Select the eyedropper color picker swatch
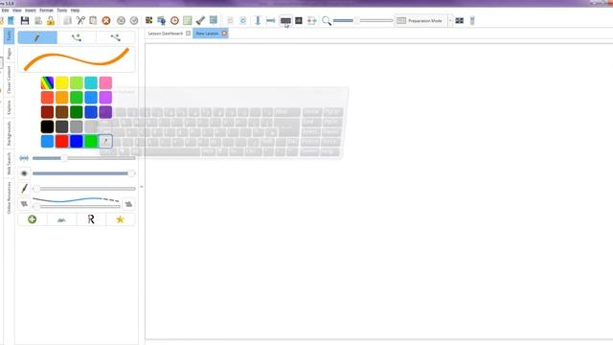Image resolution: width=613 pixels, height=345 pixels. pos(105,141)
